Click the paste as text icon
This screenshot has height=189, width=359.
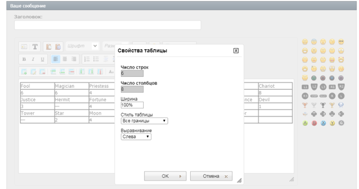[58, 47]
